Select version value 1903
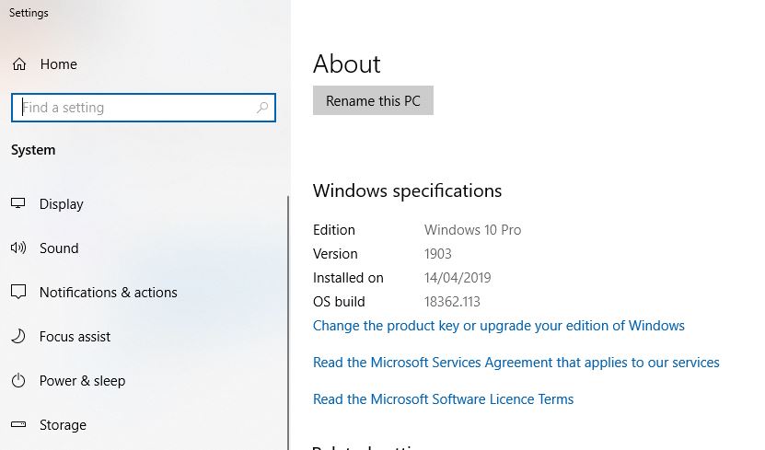 (437, 253)
